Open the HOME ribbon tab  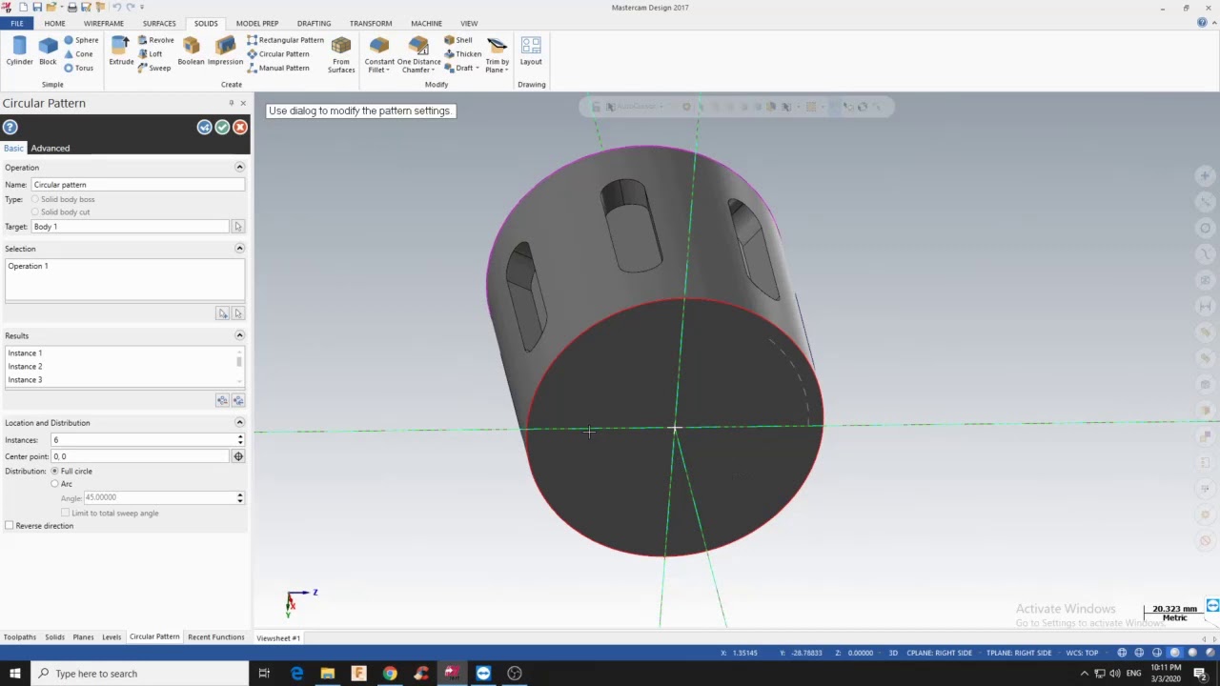(x=54, y=23)
